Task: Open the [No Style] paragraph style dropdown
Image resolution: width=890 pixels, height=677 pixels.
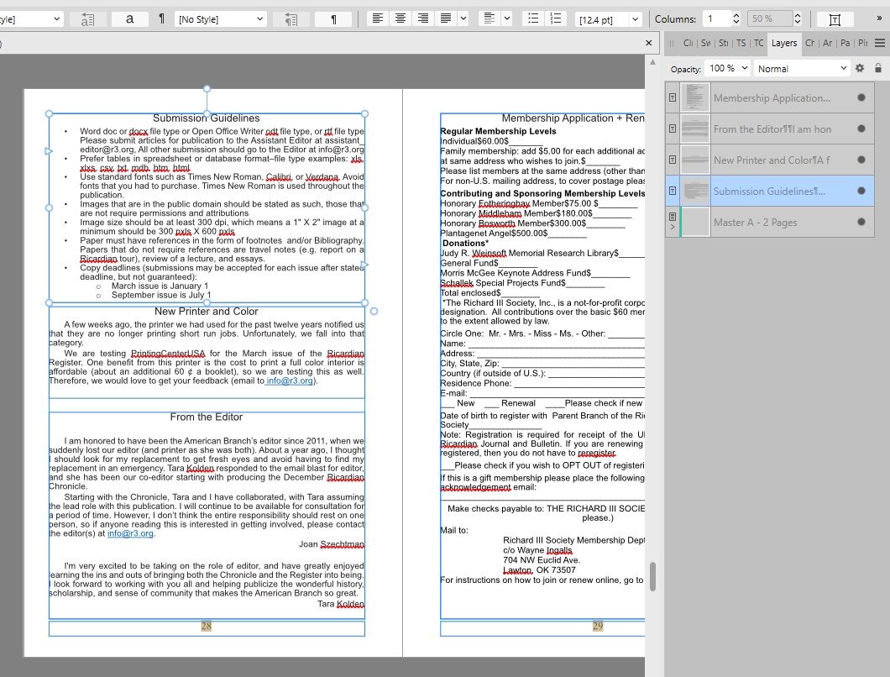Action: (221, 18)
